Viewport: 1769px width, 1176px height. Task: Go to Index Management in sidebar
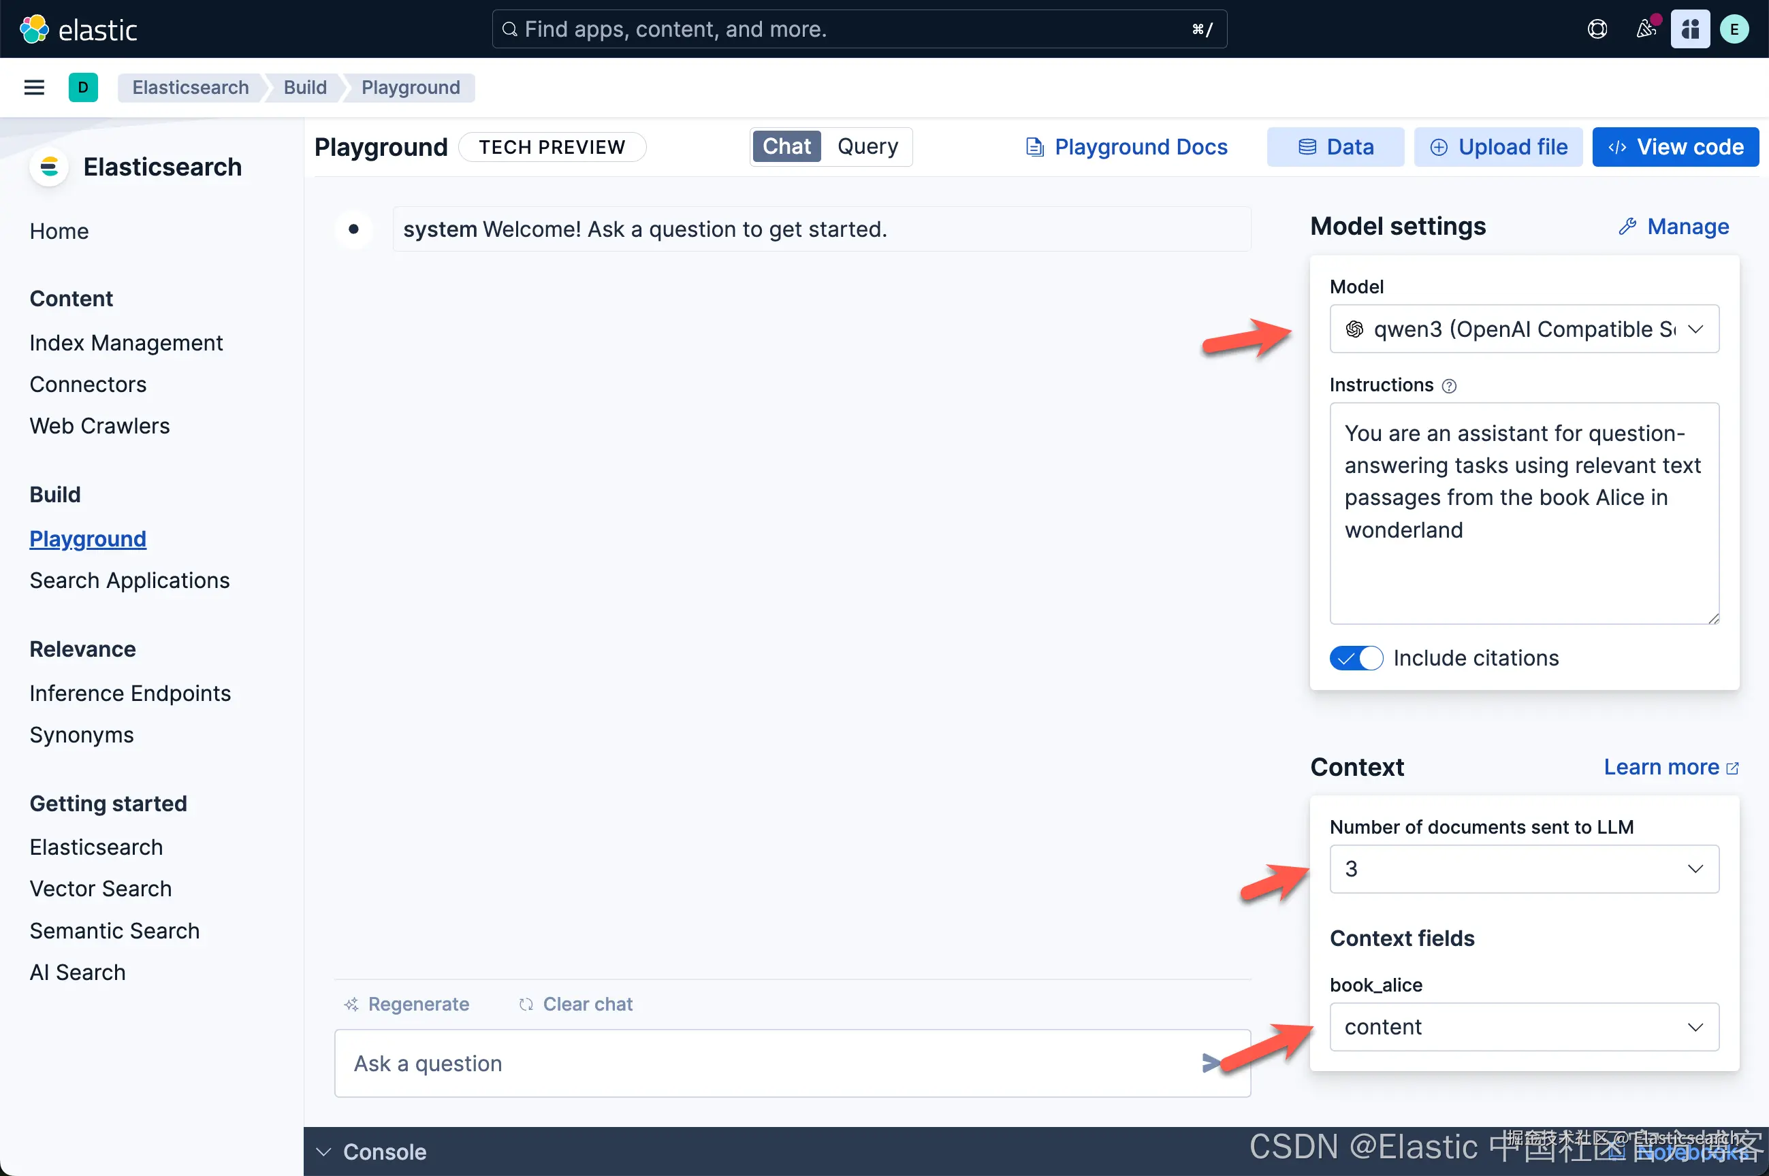click(126, 343)
